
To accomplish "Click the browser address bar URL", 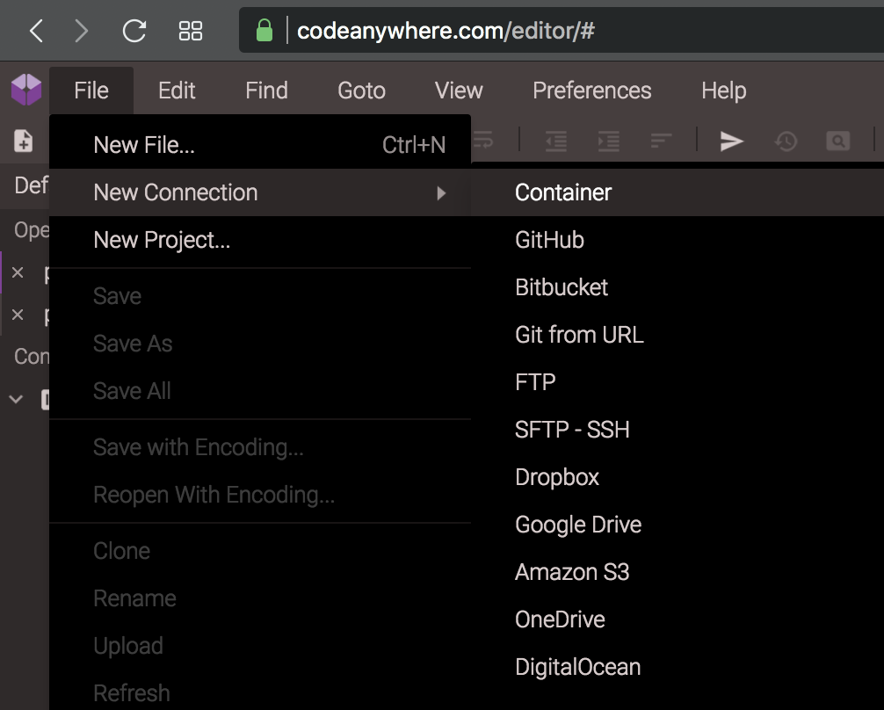I will point(446,31).
